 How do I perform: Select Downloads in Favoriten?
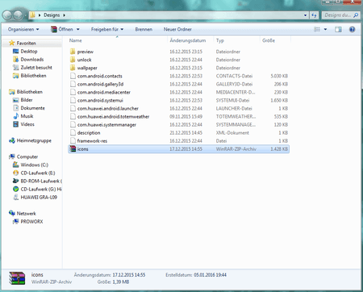pos(32,60)
